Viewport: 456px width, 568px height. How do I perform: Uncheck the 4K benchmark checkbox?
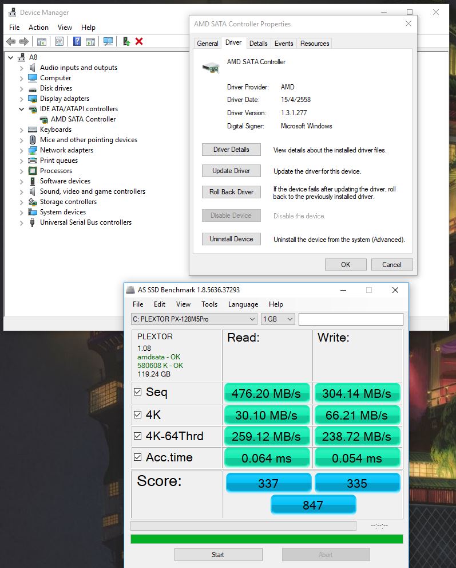[x=138, y=414]
